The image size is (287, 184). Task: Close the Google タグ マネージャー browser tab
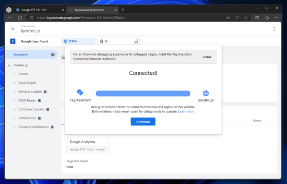(63, 10)
